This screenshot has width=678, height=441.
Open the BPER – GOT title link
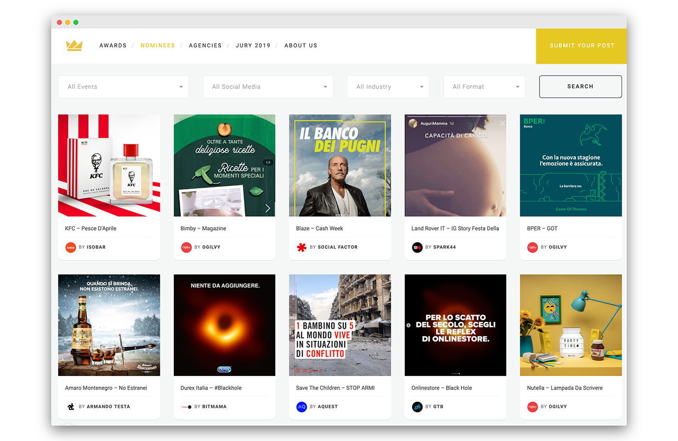click(542, 229)
